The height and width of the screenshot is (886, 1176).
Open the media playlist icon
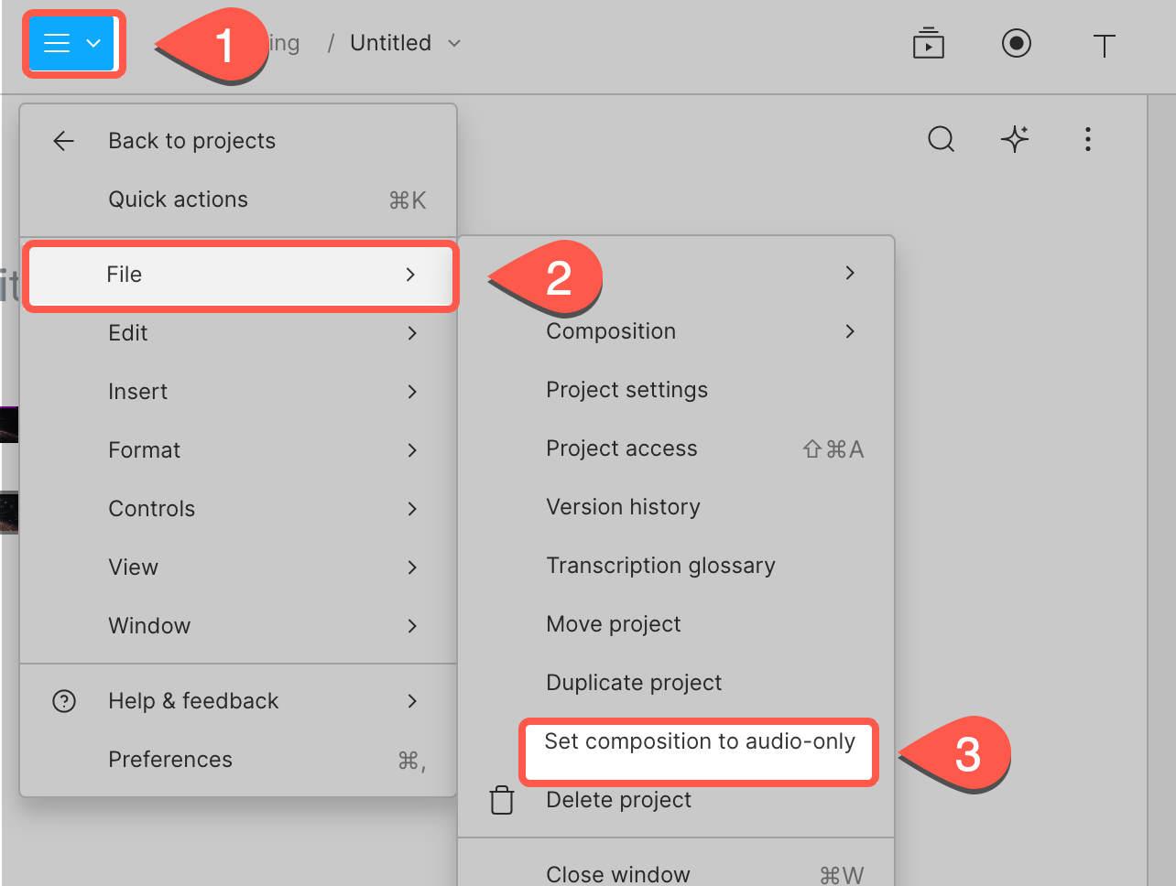[x=928, y=44]
